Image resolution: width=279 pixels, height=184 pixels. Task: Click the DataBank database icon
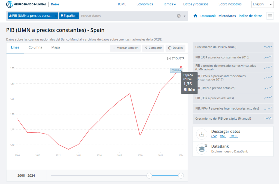202,149
